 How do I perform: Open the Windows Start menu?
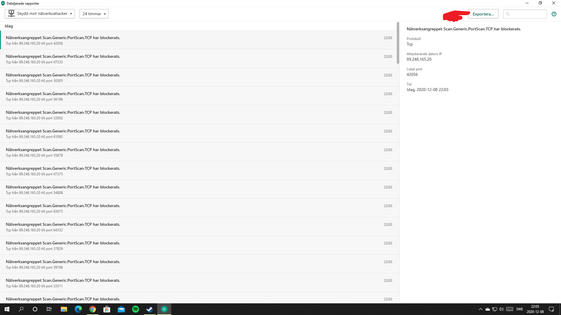point(7,309)
